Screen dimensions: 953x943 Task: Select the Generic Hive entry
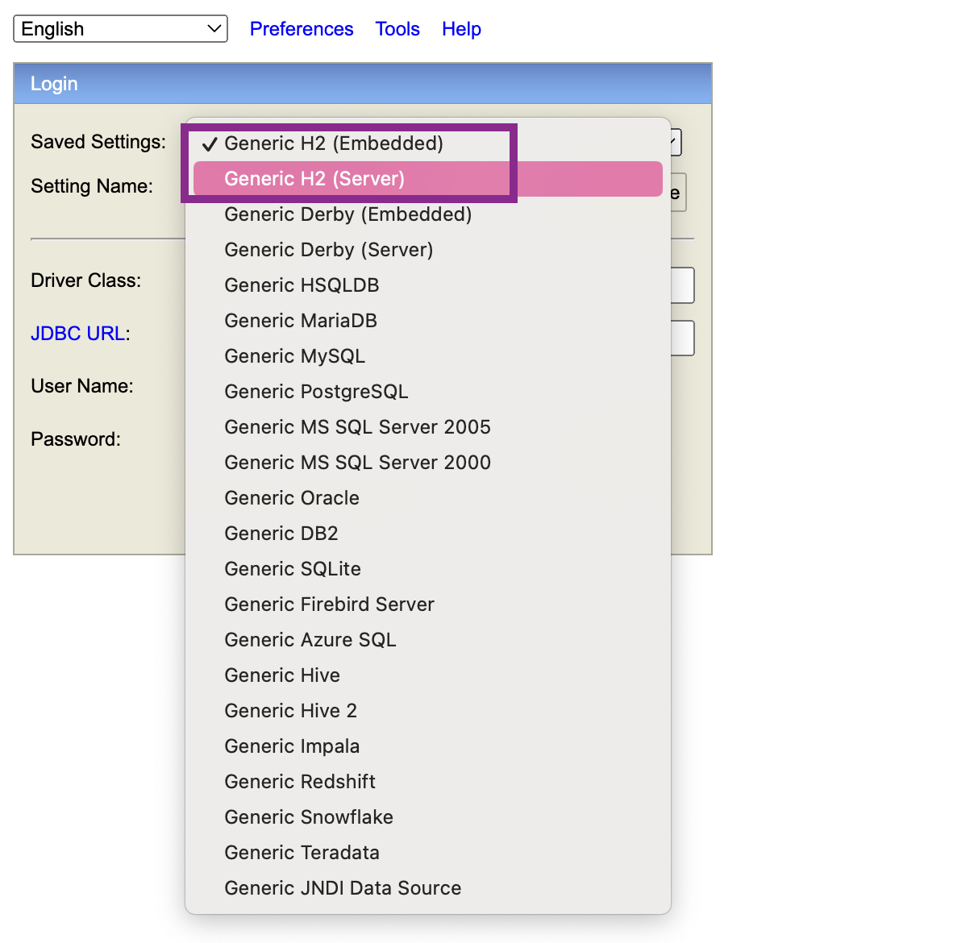click(x=428, y=675)
